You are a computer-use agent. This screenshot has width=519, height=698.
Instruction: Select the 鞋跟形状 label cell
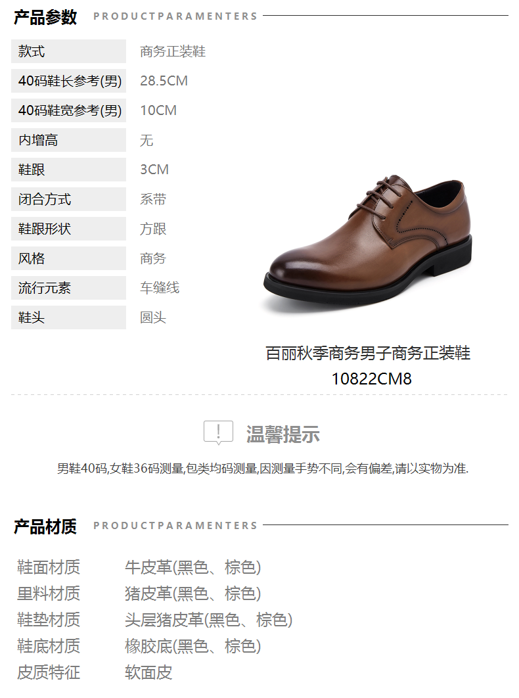68,229
